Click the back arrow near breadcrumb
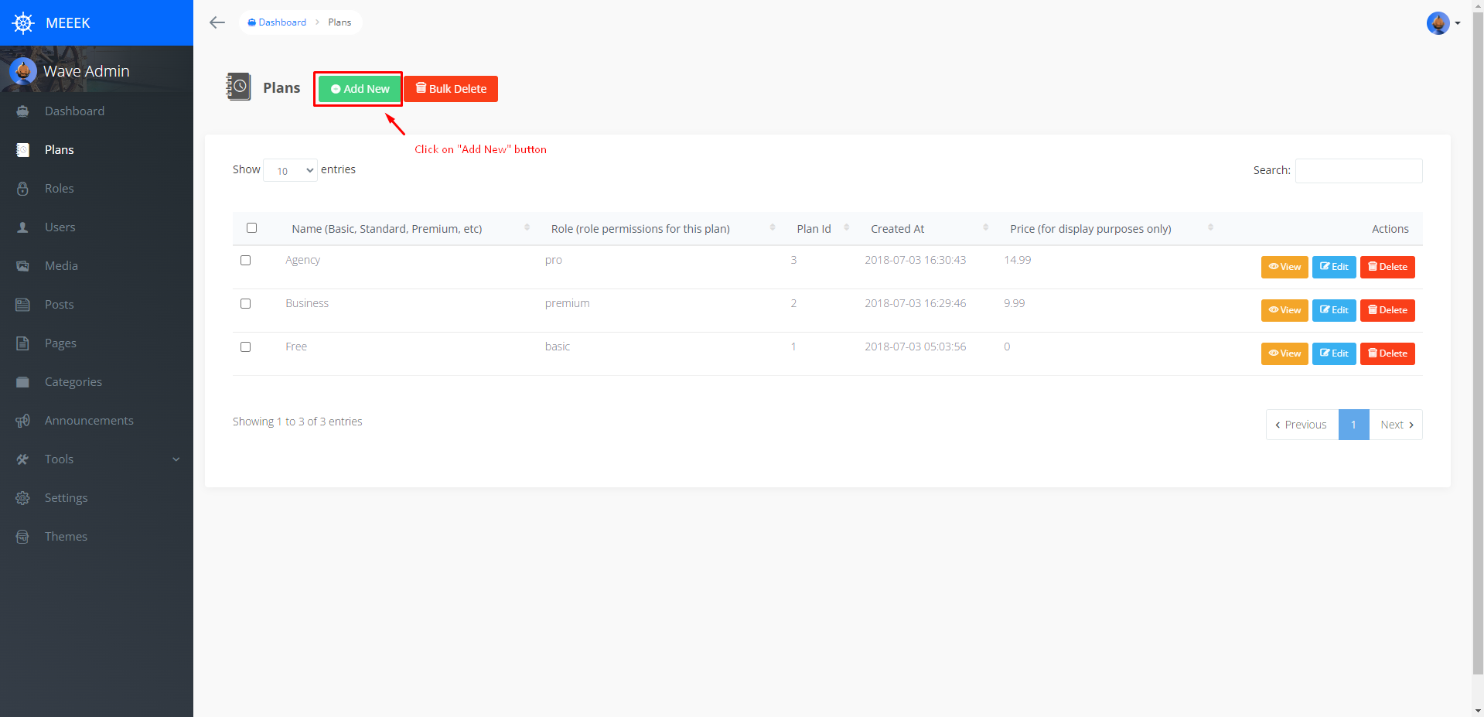Image resolution: width=1484 pixels, height=717 pixels. pos(217,22)
